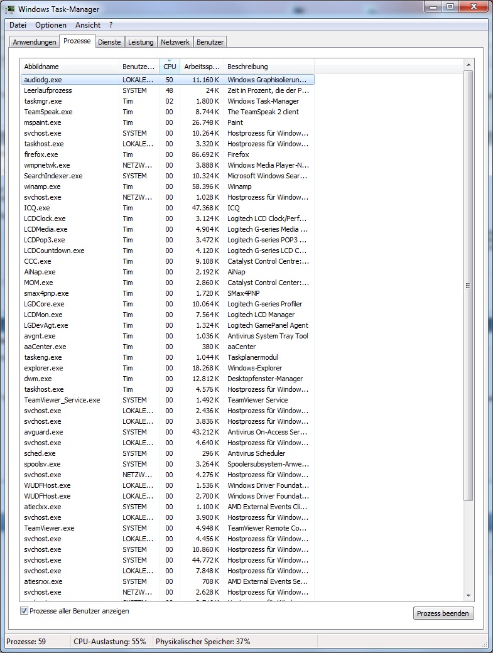Screen dimensions: 493x653
Task: Select the firefox.exe process
Action: coord(168,154)
